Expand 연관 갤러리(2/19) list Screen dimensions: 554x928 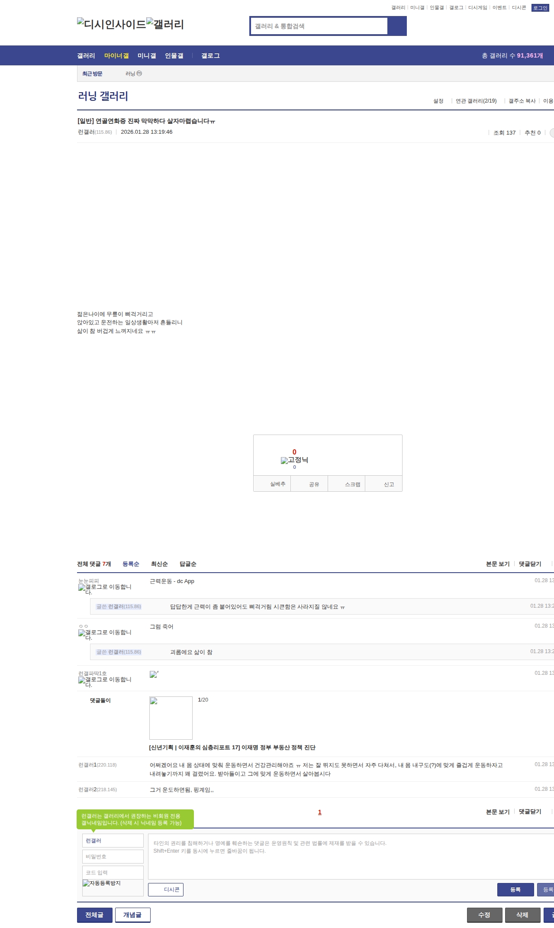tap(476, 101)
